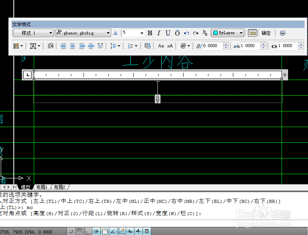Open the columns dropdown

coord(18,46)
